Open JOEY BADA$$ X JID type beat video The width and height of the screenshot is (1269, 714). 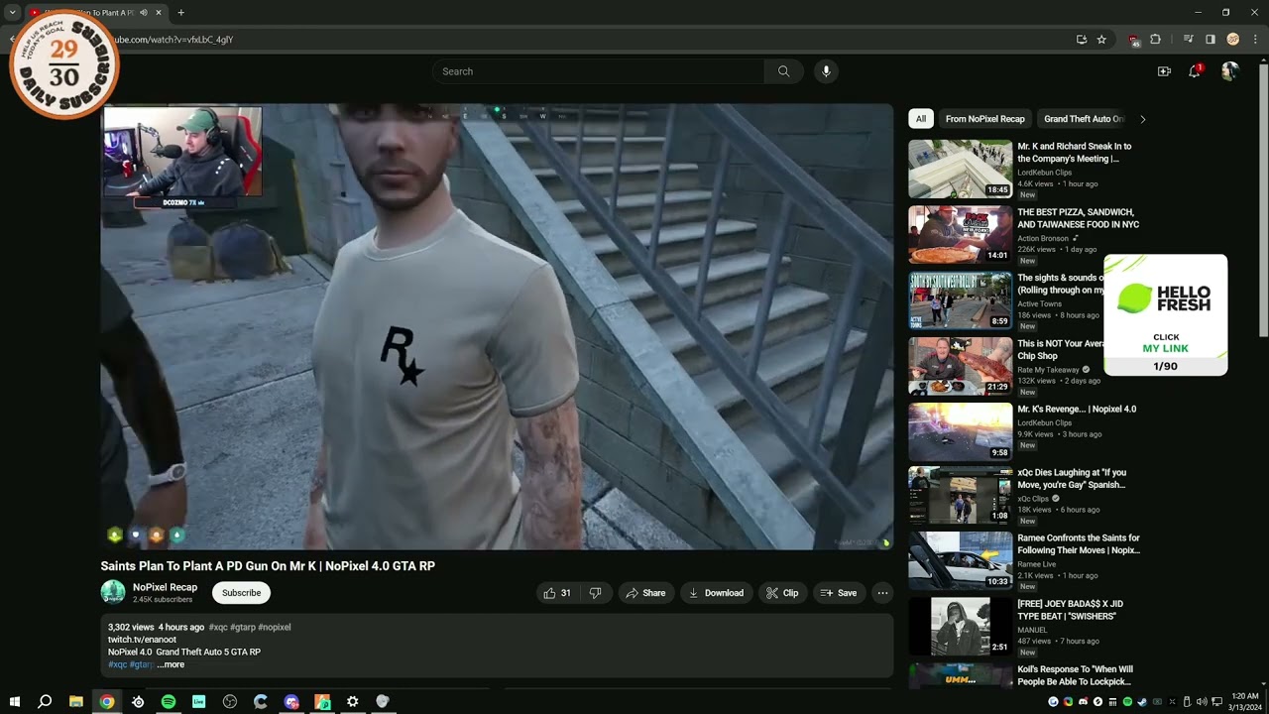point(960,626)
